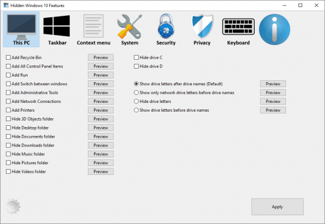Image resolution: width=325 pixels, height=224 pixels.
Task: Preview Hide Documents folder
Action: click(x=100, y=137)
